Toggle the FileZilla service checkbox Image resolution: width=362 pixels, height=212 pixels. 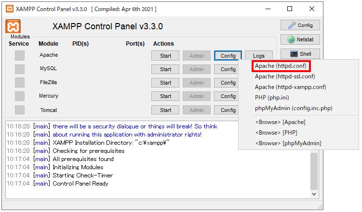coord(20,83)
